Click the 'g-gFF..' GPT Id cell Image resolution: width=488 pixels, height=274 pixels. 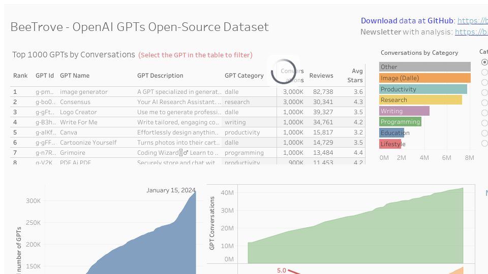pos(45,142)
